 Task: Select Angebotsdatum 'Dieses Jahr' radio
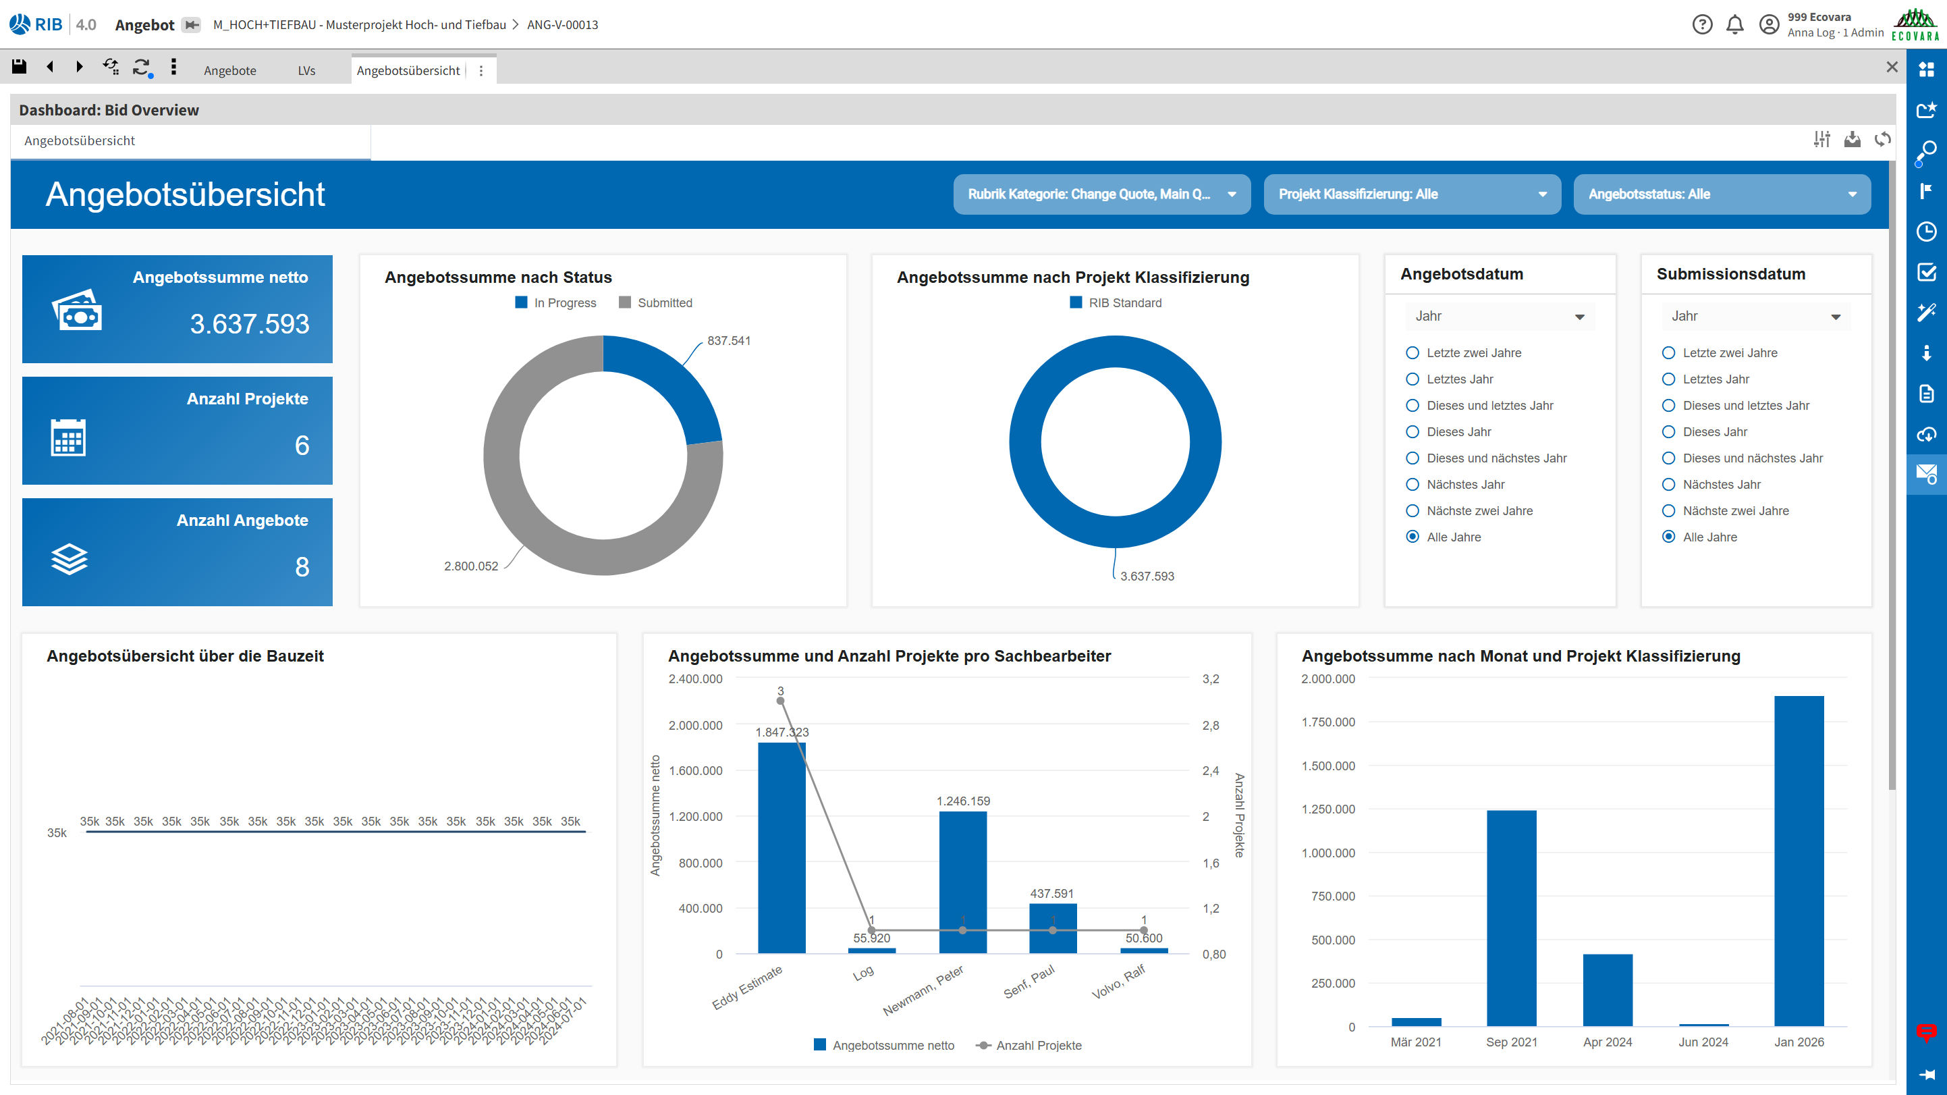point(1412,432)
